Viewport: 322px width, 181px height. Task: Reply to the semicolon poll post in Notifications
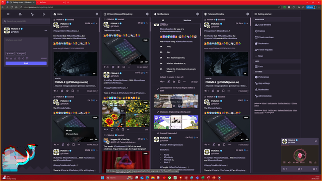tap(162, 81)
